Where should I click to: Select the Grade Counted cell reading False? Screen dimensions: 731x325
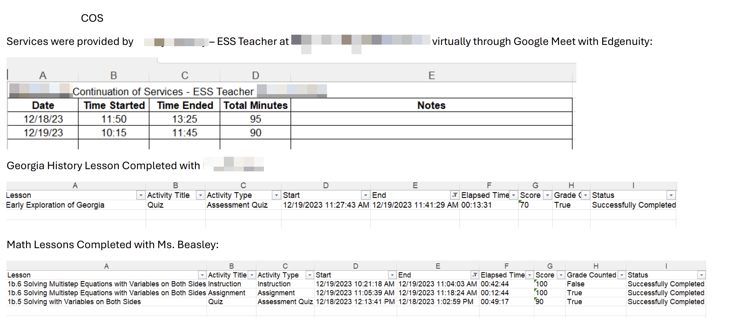pos(575,284)
